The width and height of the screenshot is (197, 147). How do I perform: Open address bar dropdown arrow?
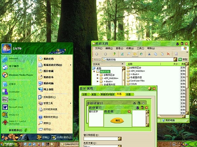click(175, 59)
